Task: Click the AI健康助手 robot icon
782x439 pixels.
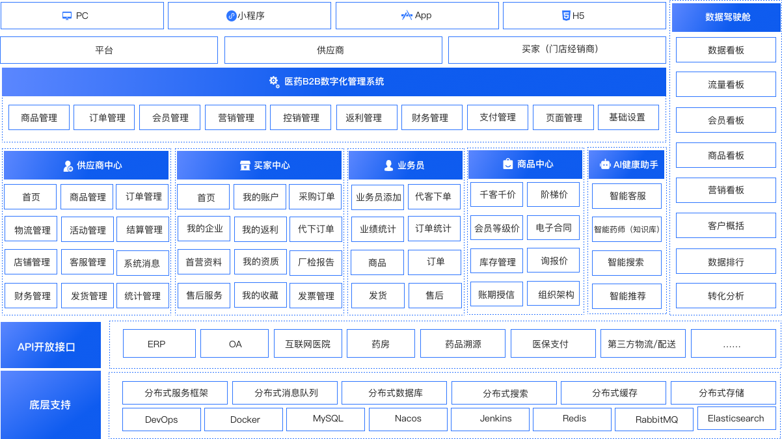Action: pos(605,165)
